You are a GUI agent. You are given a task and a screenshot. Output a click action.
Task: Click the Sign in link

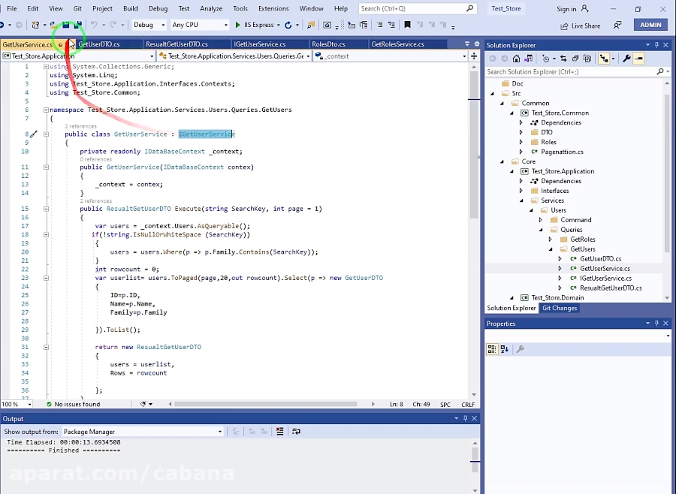tap(571, 9)
